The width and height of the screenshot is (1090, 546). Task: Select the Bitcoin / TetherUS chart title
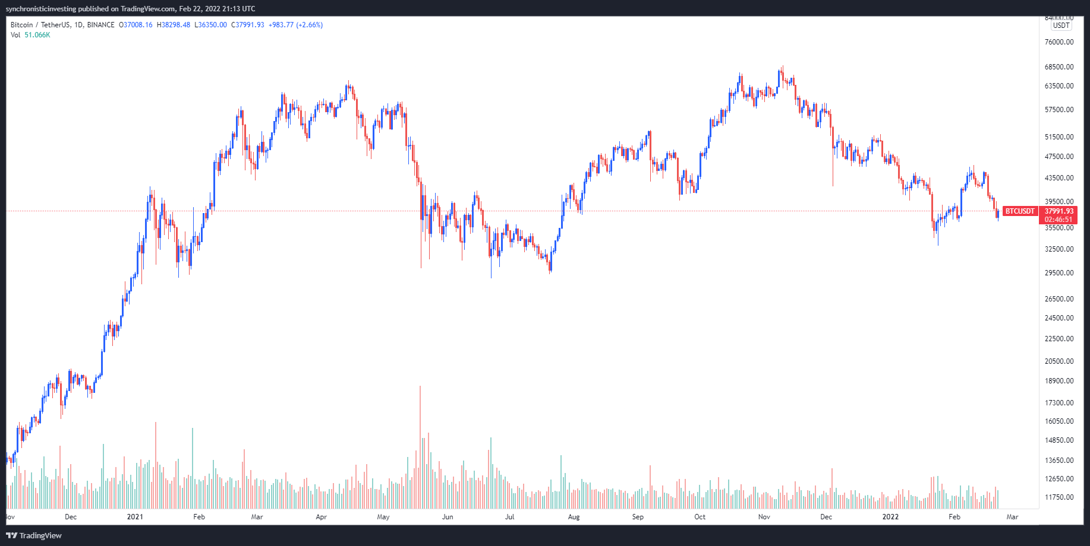[x=62, y=25]
